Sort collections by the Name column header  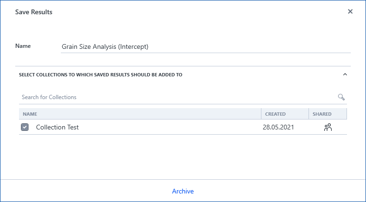(30, 114)
